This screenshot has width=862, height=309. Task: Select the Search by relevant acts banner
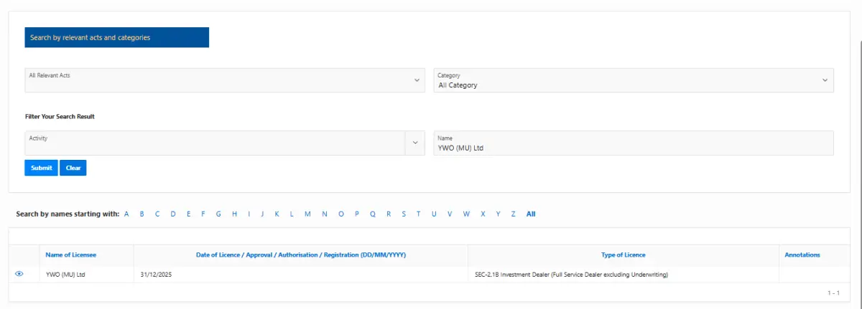[x=117, y=37]
